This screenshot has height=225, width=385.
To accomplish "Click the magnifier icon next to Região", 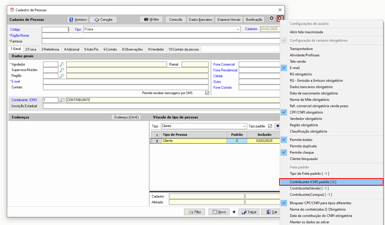I will [62, 76].
